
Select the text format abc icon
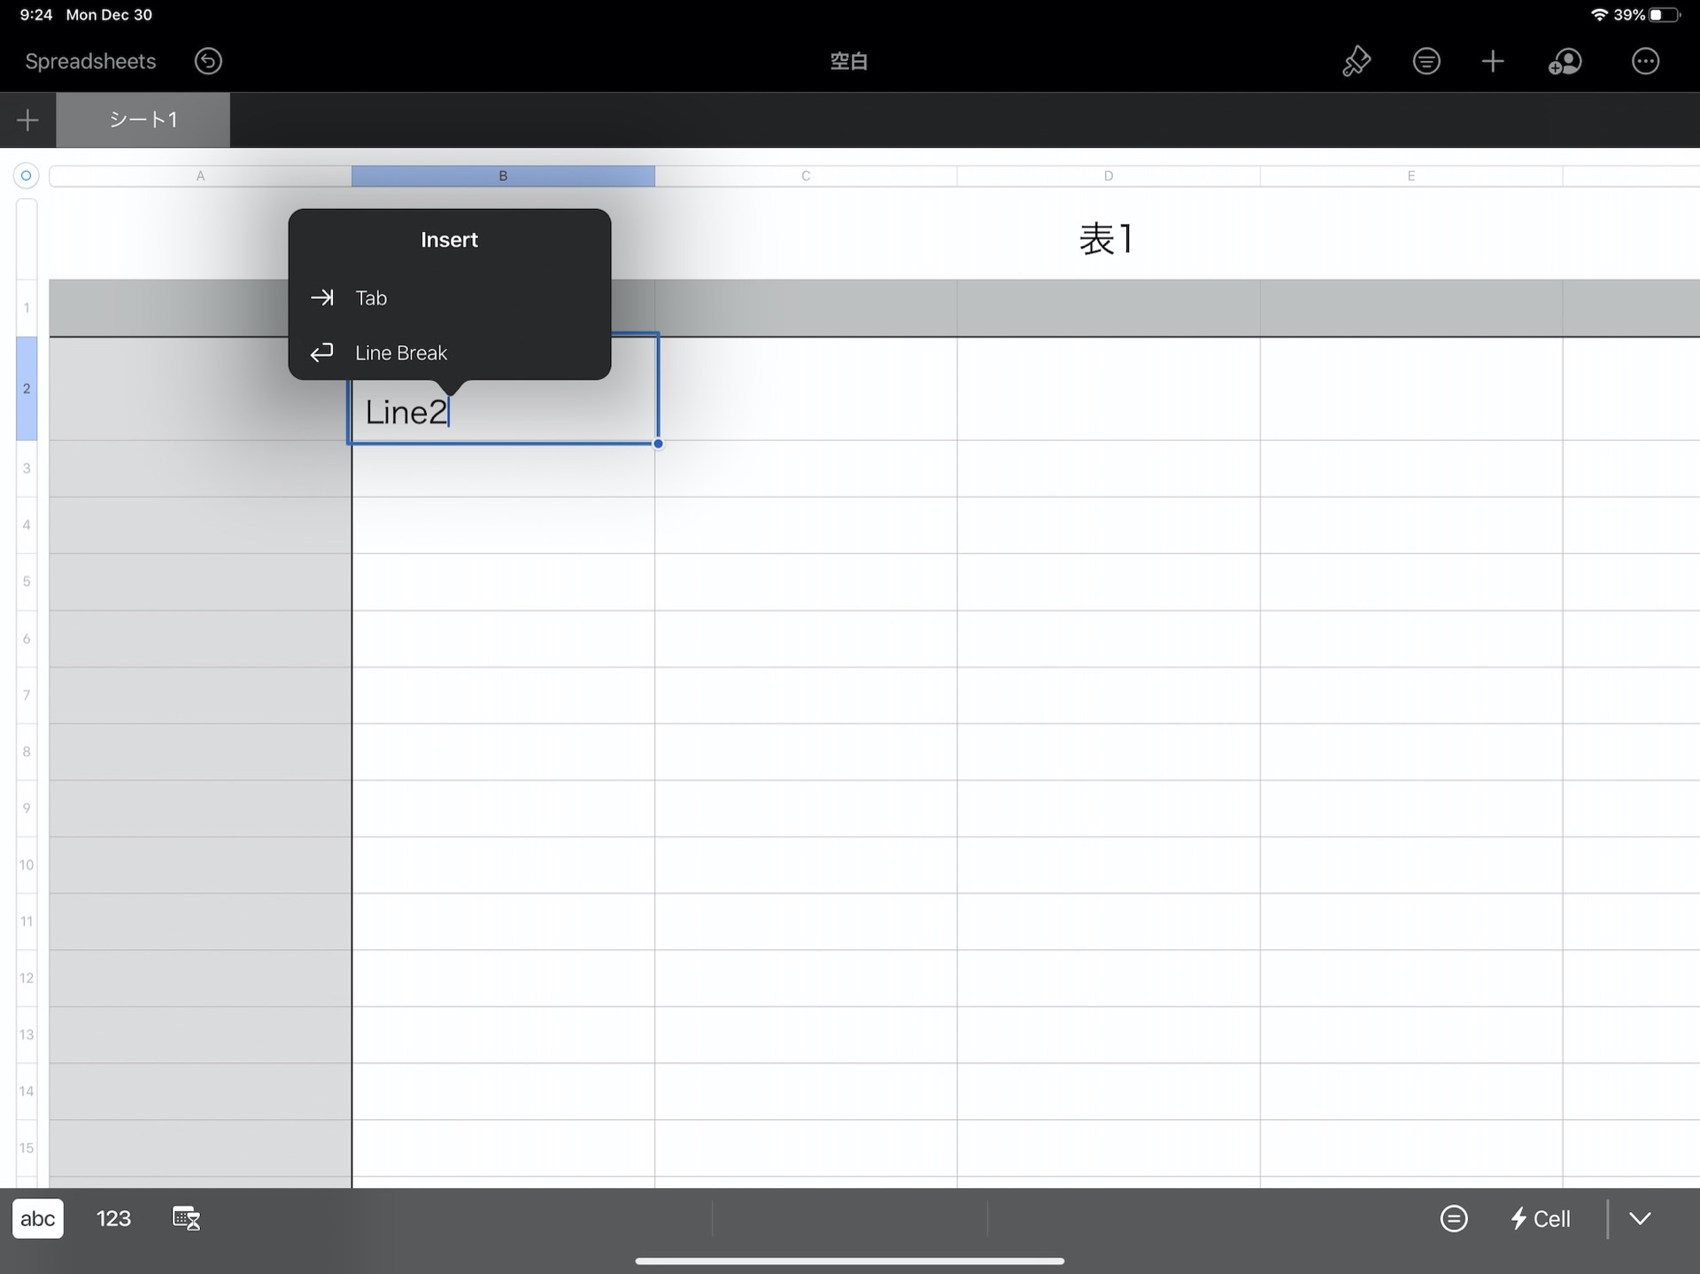(37, 1218)
